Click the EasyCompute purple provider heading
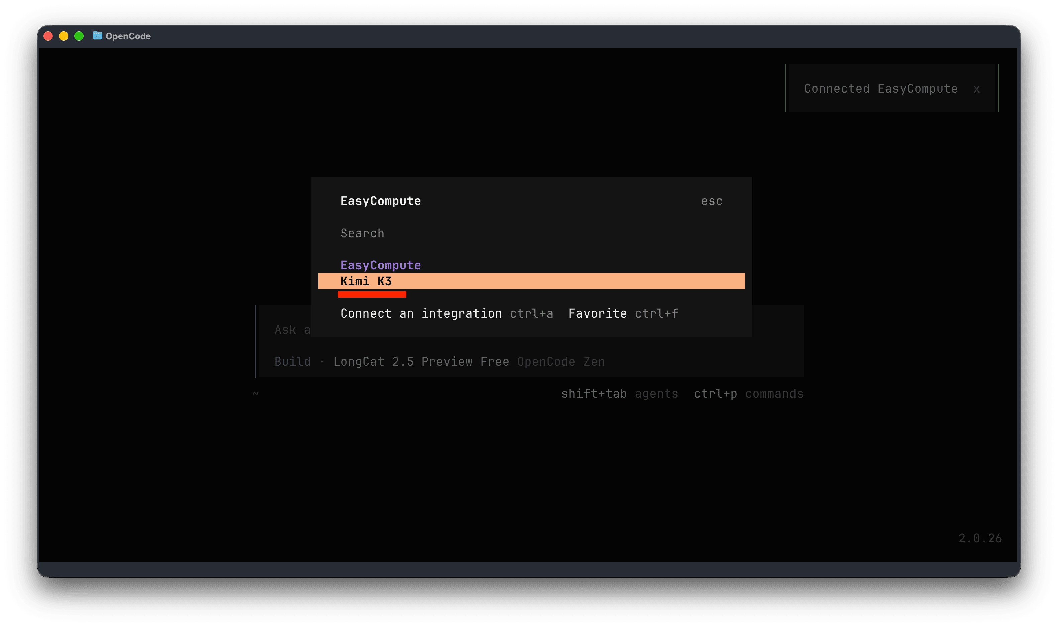Image resolution: width=1058 pixels, height=627 pixels. (x=381, y=265)
